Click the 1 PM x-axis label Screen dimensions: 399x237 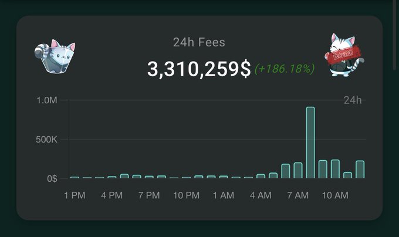(75, 195)
